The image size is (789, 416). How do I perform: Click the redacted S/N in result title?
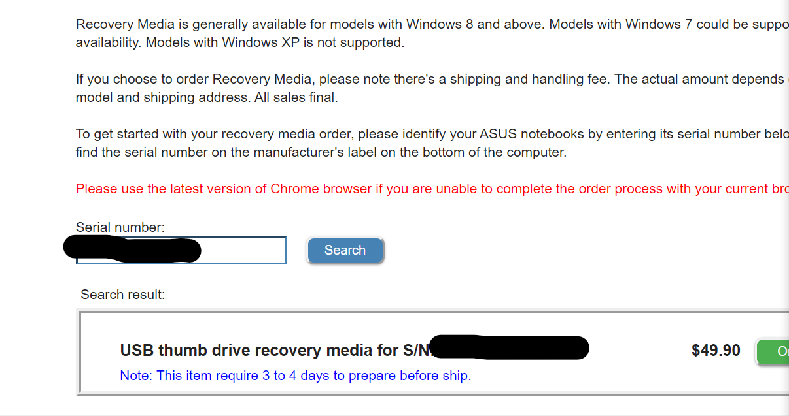[510, 348]
